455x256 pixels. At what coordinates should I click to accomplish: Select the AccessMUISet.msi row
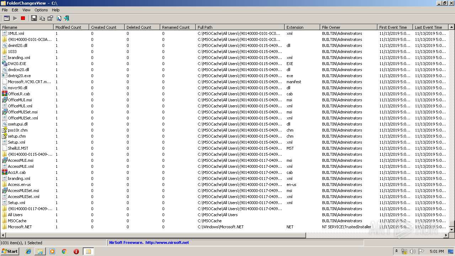pyautogui.click(x=224, y=191)
